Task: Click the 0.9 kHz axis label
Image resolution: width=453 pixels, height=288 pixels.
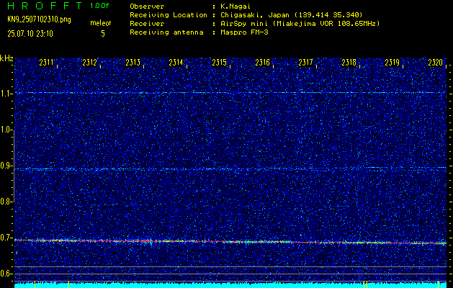Action: tap(6, 166)
